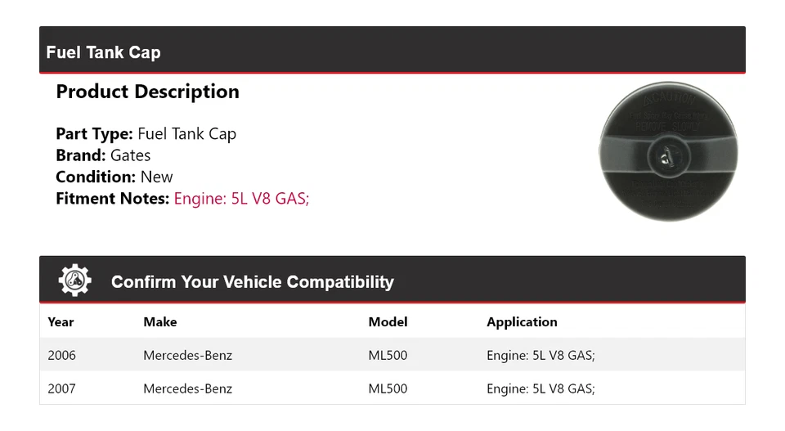The height and width of the screenshot is (431, 785).
Task: Click the Fuel Tank Cap header bar
Action: [392, 52]
